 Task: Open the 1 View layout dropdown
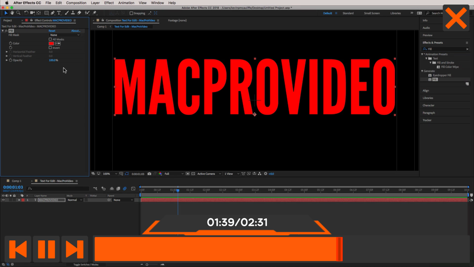(x=232, y=174)
